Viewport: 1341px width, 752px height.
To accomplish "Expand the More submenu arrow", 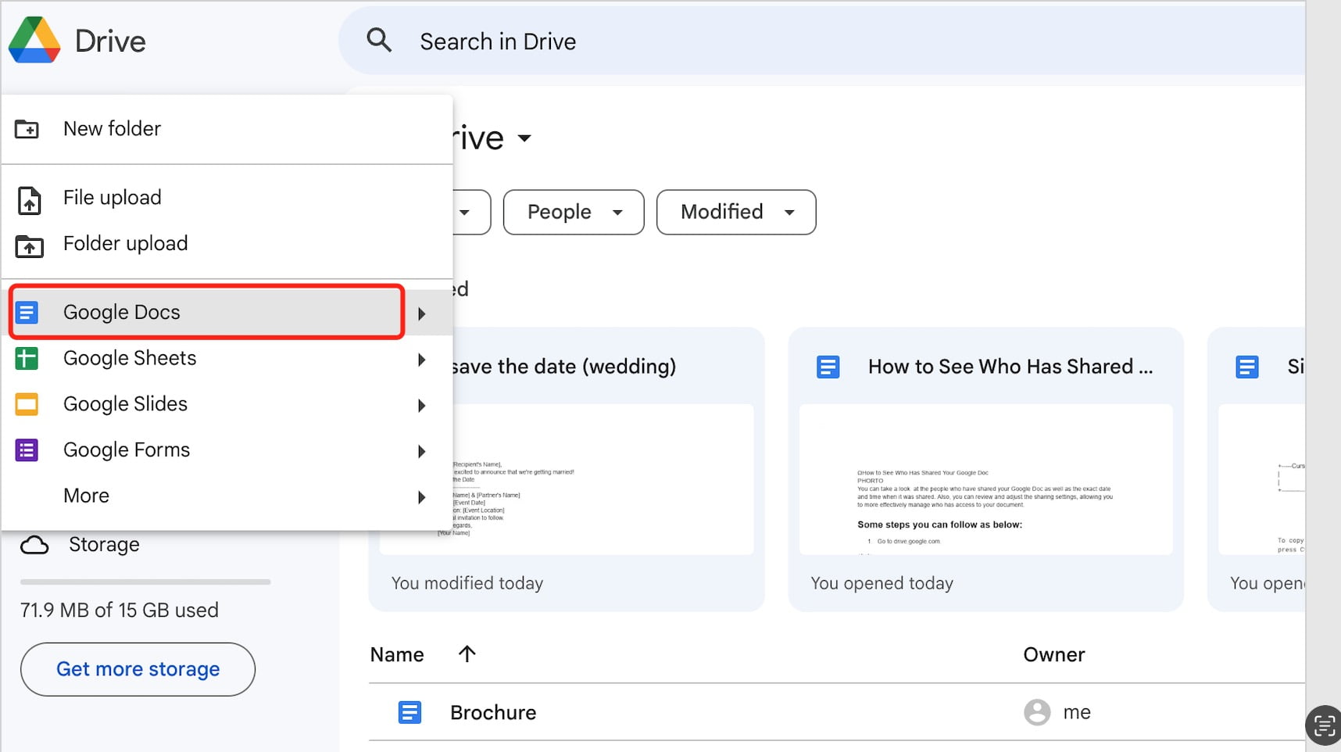I will [422, 497].
